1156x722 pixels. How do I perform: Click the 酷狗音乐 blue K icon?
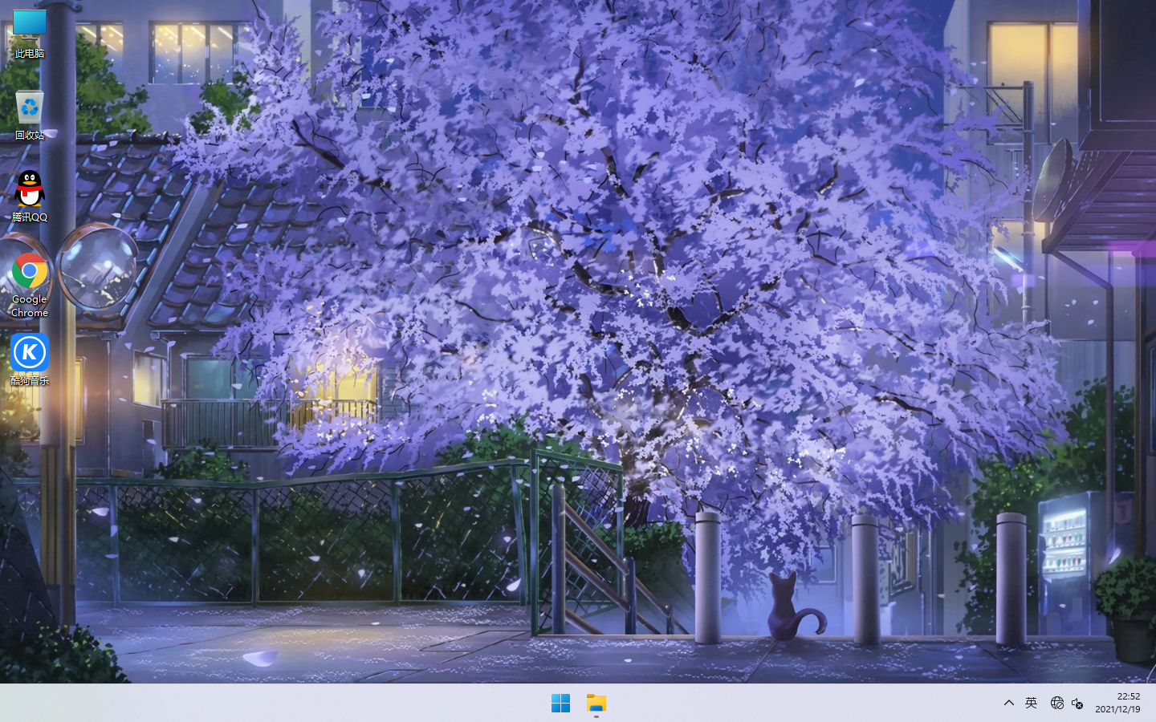coord(30,352)
